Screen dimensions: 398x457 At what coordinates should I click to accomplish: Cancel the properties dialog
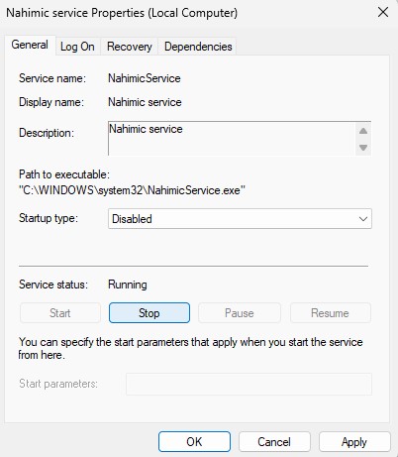(x=274, y=442)
